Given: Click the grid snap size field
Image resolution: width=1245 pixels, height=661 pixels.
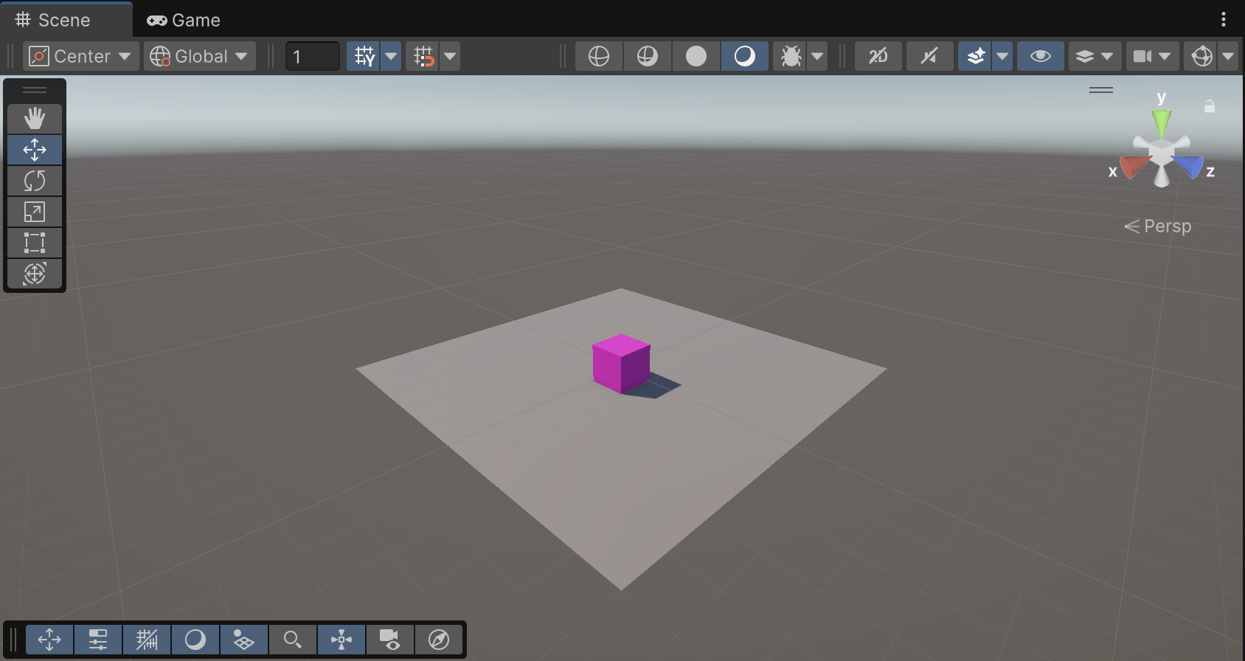Looking at the screenshot, I should point(312,56).
